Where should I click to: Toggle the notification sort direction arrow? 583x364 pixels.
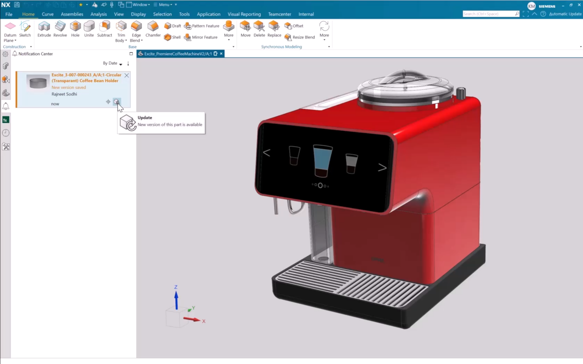click(128, 63)
